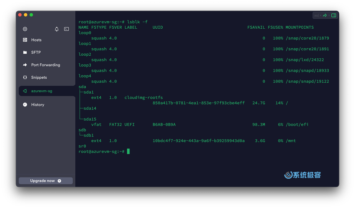Viewport: 355px width, 208px height.
Task: Click the server icon next to Hosts
Action: click(25, 40)
